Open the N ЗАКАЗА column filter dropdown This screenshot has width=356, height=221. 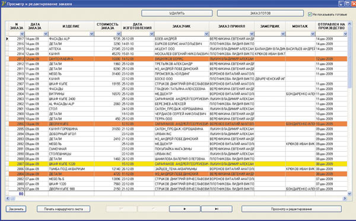[x=22, y=34]
